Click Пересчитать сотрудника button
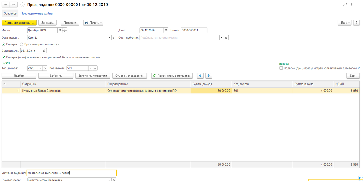The height and width of the screenshot is (181, 363). pyautogui.click(x=172, y=76)
